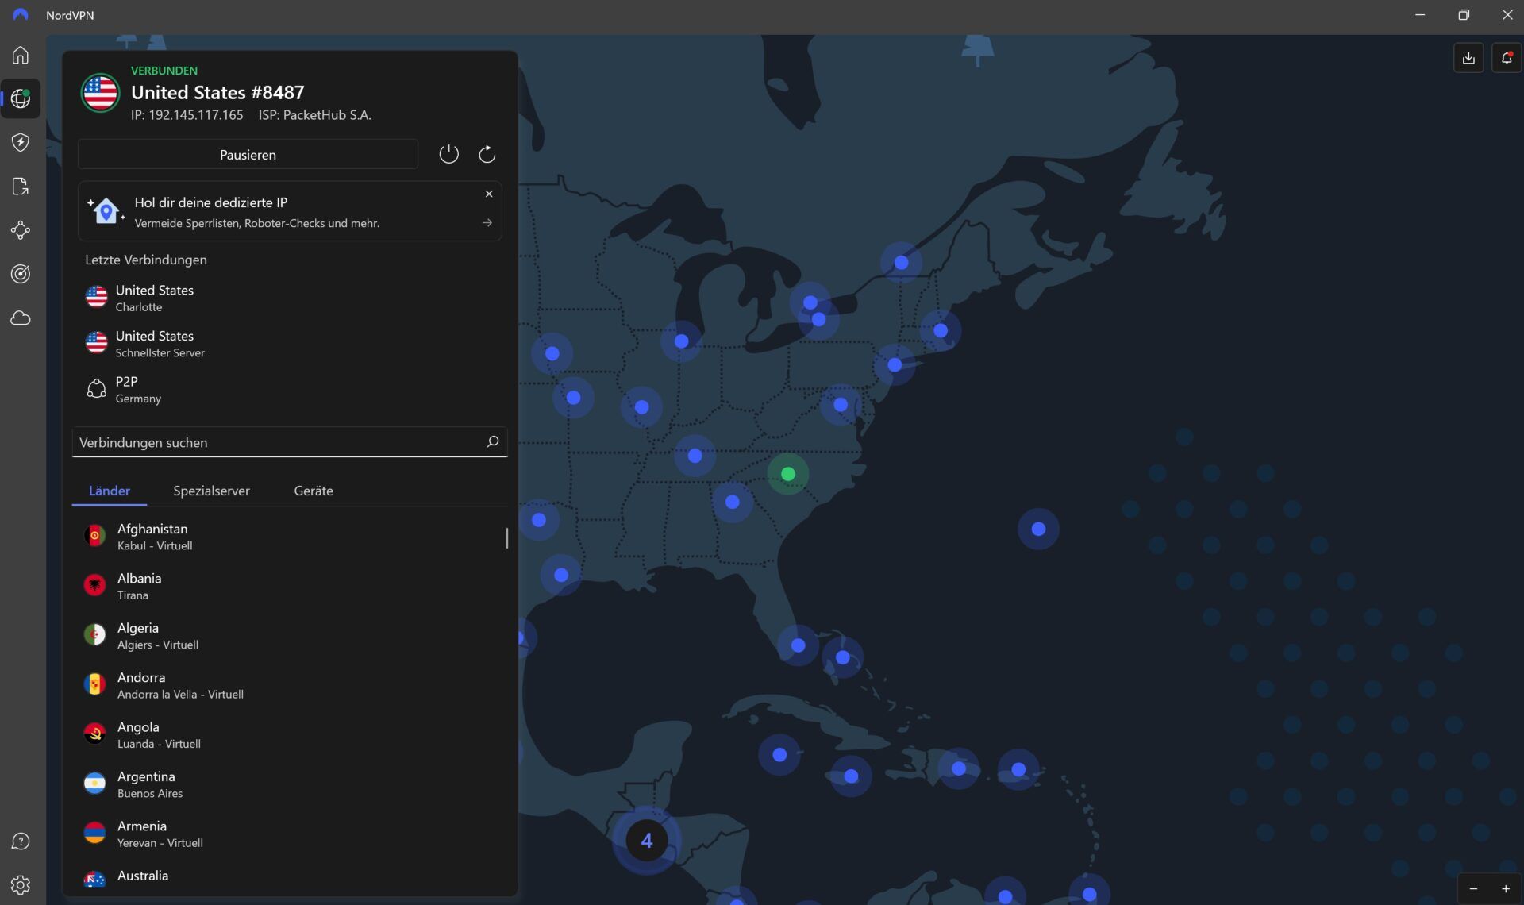Open the file sharing sidebar icon
Screen dimensions: 1524x905
[21, 187]
